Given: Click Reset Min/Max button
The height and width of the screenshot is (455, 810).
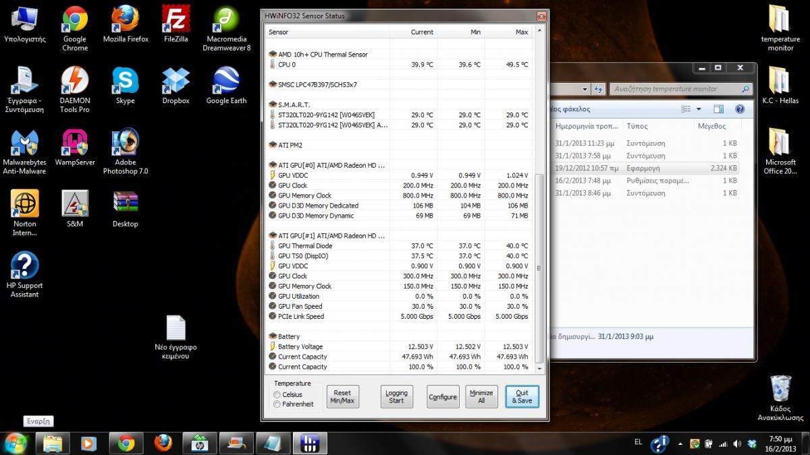Looking at the screenshot, I should tap(342, 396).
